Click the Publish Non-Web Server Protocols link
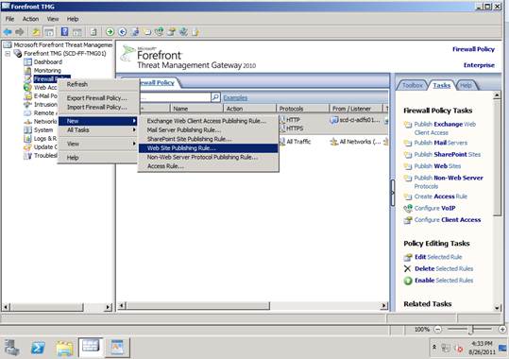 click(x=449, y=182)
